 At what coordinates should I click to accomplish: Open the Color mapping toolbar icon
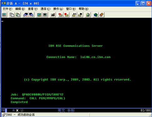coord(45,15)
